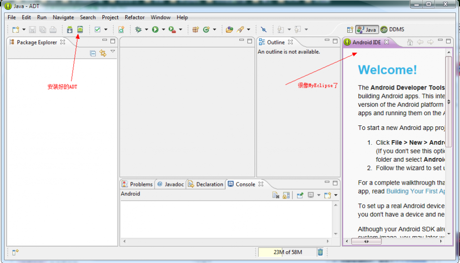Click the Debug bug icon
This screenshot has width=460, height=263.
138,30
